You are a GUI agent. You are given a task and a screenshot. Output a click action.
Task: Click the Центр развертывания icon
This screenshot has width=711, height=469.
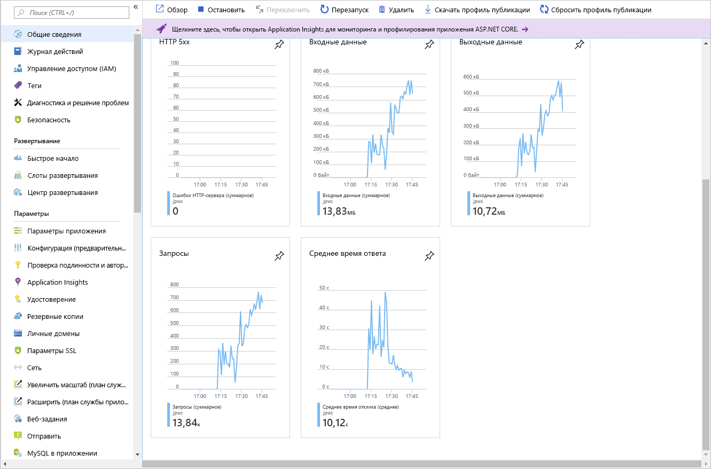click(x=18, y=192)
